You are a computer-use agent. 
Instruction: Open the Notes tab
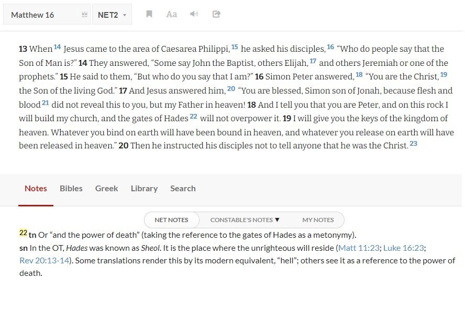point(36,188)
